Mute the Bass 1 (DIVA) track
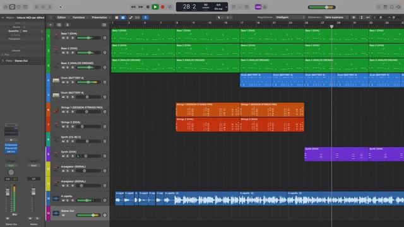The height and width of the screenshot is (227, 404). (63, 38)
